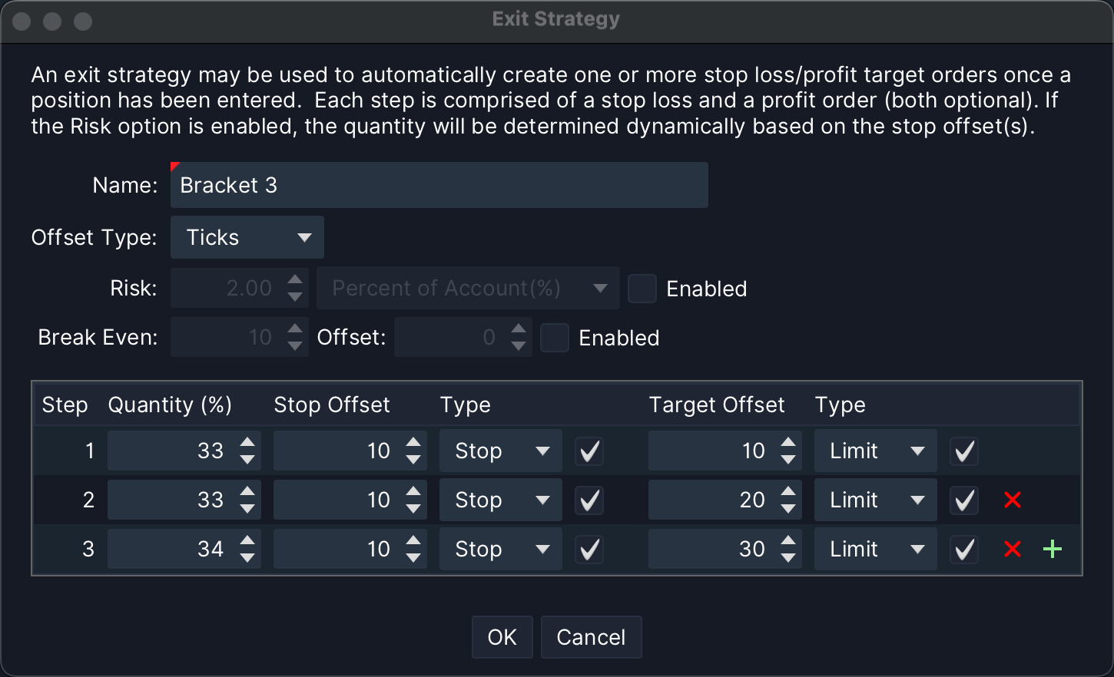The height and width of the screenshot is (677, 1114).
Task: Cancel the Exit Strategy dialog
Action: 591,637
